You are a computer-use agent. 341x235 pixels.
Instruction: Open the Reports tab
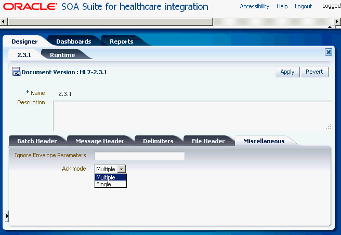tap(121, 42)
